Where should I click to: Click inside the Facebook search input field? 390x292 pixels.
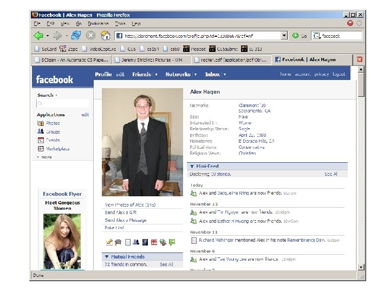point(62,103)
